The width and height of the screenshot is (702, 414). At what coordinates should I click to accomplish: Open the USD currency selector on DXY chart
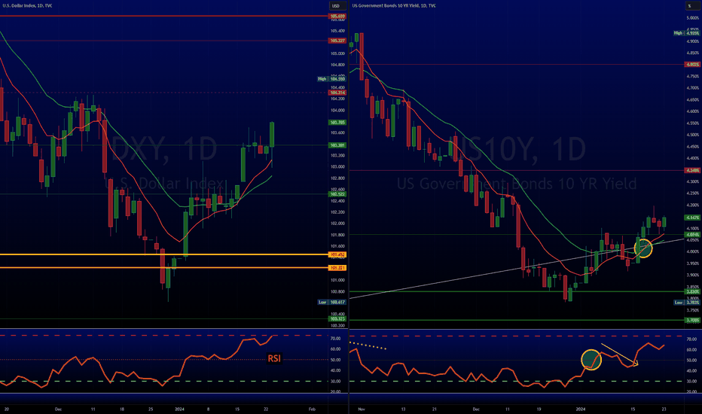[336, 6]
